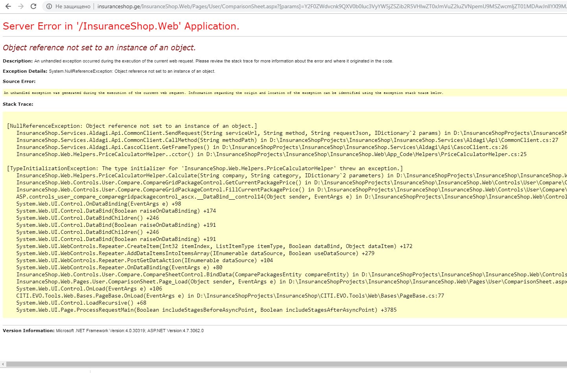Click the 'Repeater.CreateItem' +172 line
567x373 pixels.
214,246
